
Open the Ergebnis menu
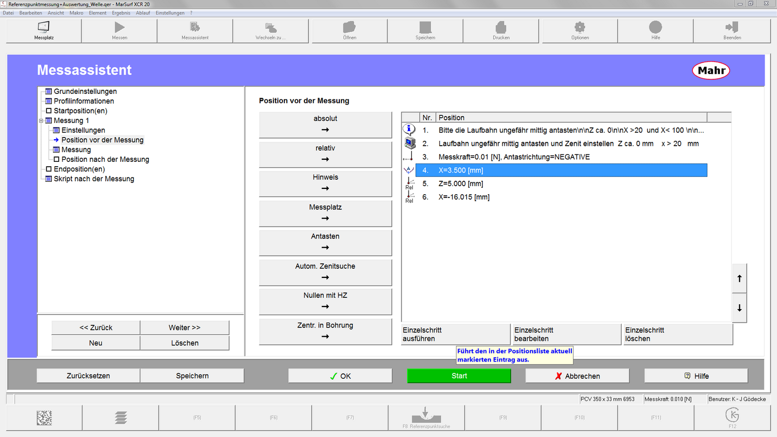click(x=121, y=13)
